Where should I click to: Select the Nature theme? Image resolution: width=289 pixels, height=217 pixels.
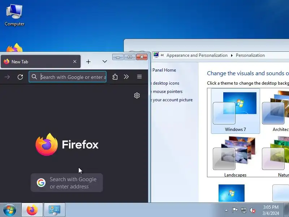pyautogui.click(x=276, y=156)
